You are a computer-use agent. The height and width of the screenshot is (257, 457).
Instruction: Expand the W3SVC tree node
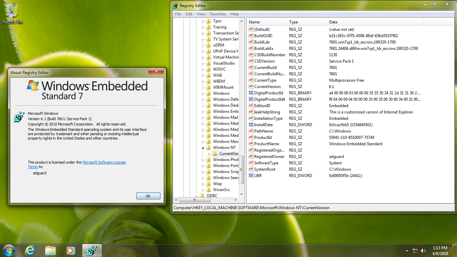(203, 70)
